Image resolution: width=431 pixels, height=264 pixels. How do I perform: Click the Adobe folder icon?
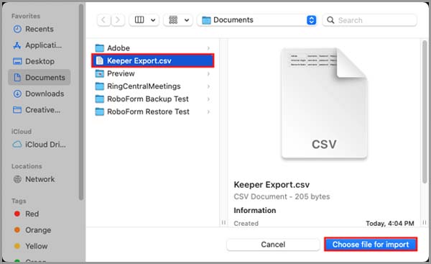100,48
